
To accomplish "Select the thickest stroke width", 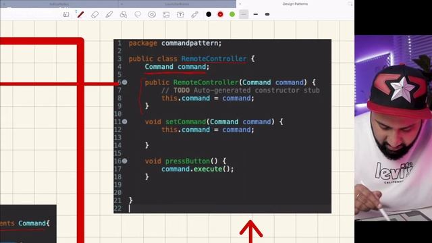I will [267, 14].
